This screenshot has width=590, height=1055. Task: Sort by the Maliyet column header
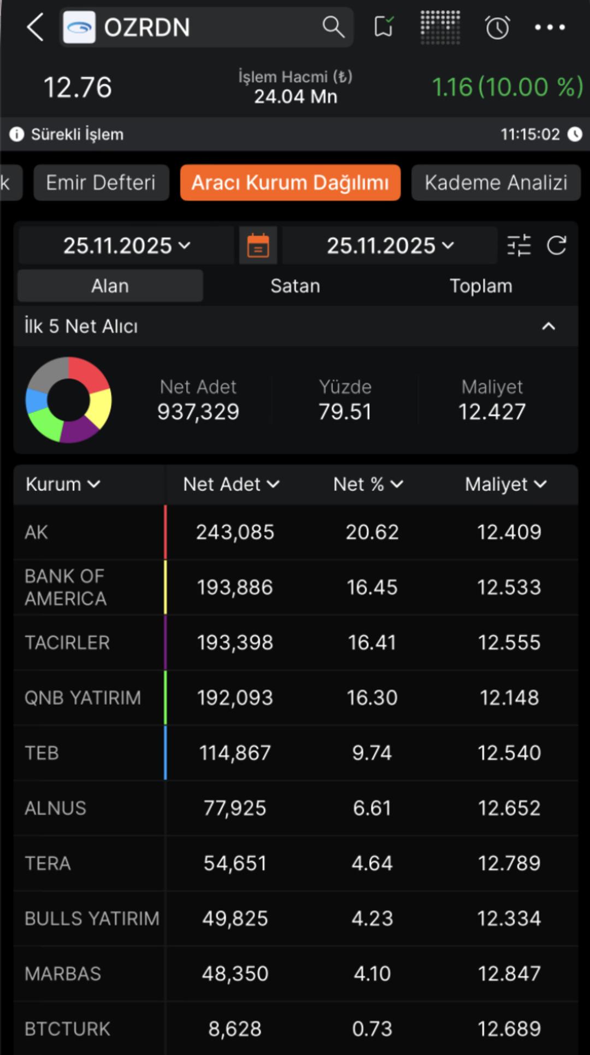coord(505,484)
